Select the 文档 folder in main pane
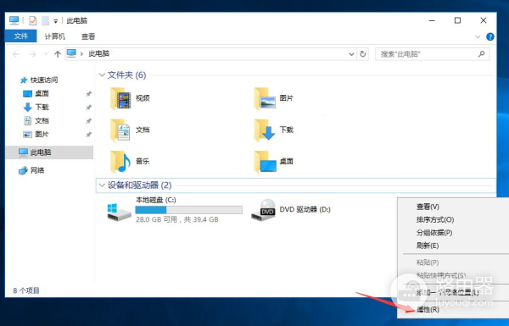This screenshot has height=326, width=509. point(130,130)
